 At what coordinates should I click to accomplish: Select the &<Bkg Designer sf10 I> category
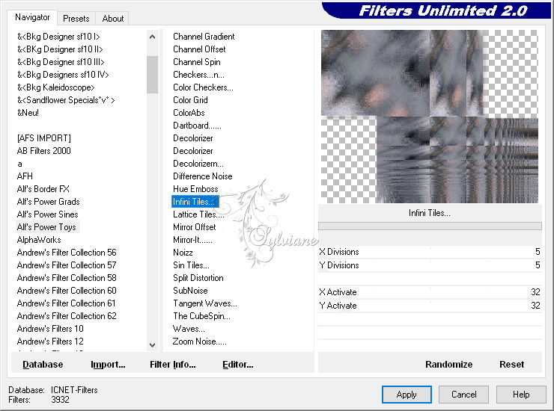coord(58,37)
